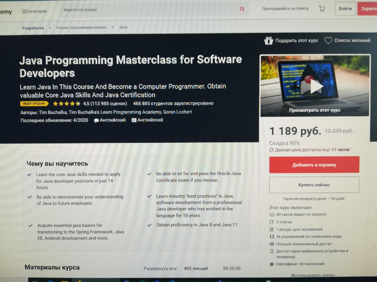
Task: Click the five-star rating
Action: (67, 103)
